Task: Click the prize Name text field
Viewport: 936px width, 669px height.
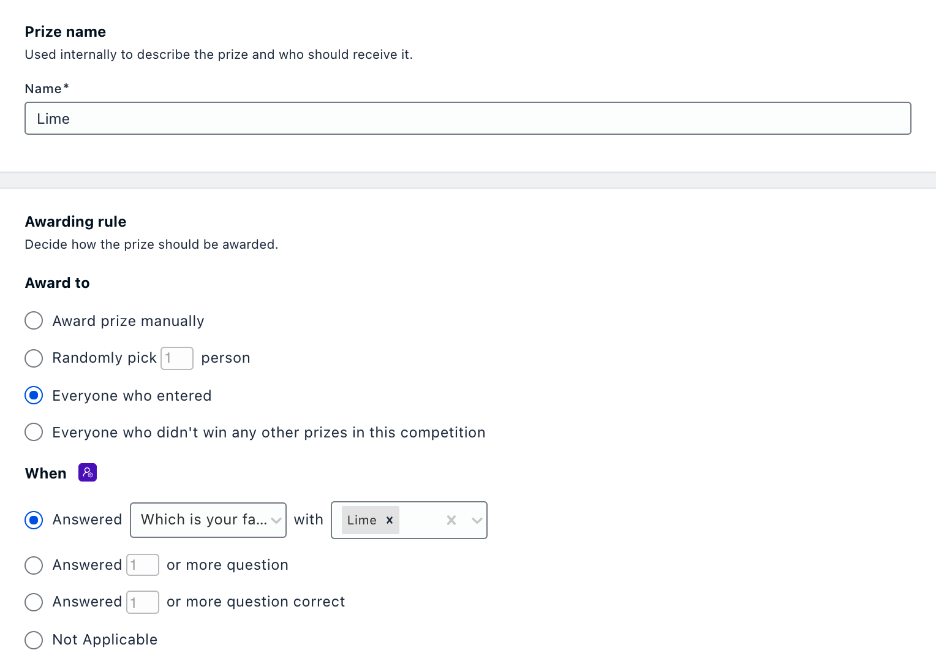Action: [467, 118]
